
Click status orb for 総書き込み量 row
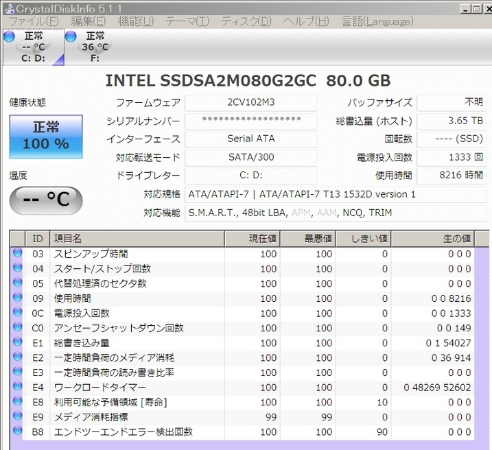(x=17, y=343)
